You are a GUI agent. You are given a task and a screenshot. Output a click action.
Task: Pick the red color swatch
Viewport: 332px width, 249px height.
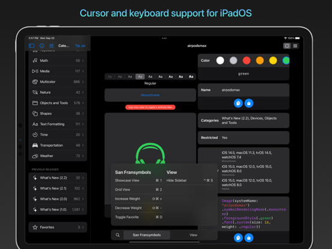point(247,61)
